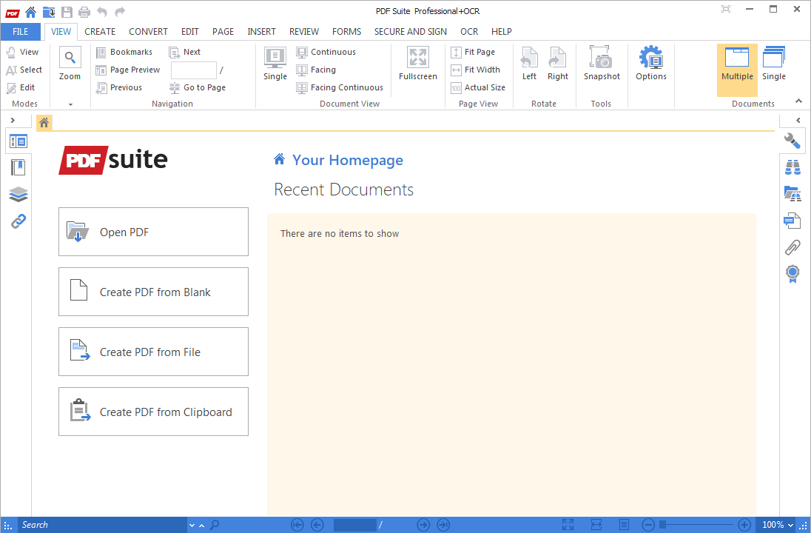Click search up chevron in status bar
Screen dimensions: 811x533
[202, 526]
